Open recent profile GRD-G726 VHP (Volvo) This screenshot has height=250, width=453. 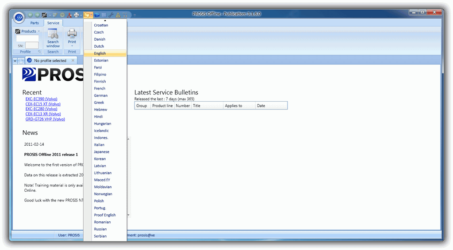point(45,119)
